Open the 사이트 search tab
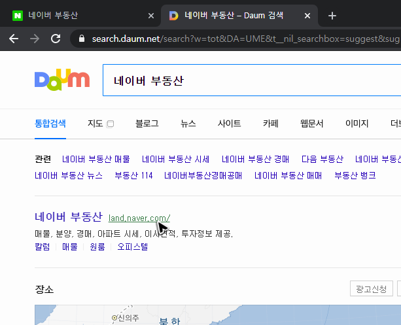The height and width of the screenshot is (325, 401). (229, 124)
